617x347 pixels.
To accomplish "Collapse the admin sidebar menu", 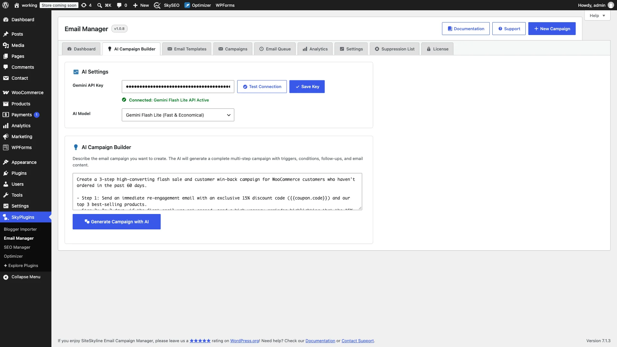I will tap(26, 277).
